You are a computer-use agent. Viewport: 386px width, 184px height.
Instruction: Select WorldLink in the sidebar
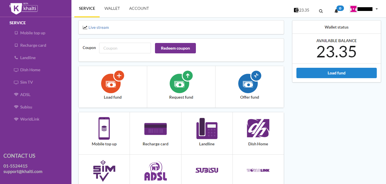pos(30,119)
